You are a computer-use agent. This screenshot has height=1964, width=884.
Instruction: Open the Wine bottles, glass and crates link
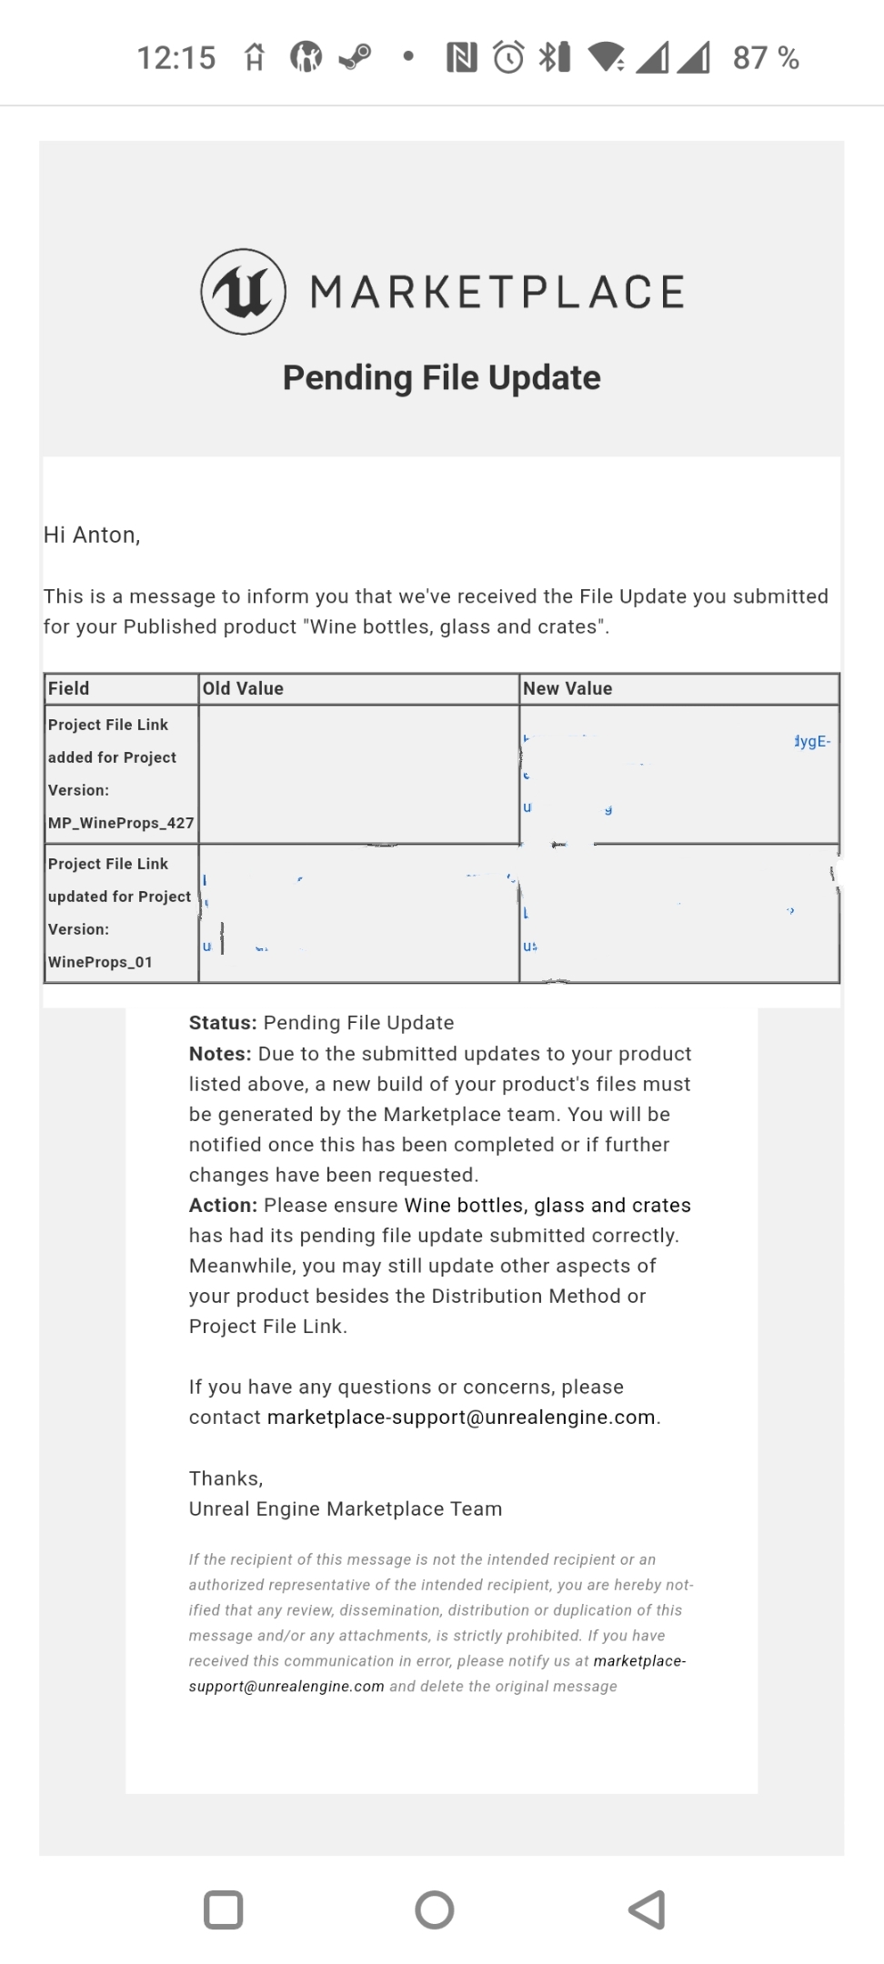click(x=547, y=1206)
